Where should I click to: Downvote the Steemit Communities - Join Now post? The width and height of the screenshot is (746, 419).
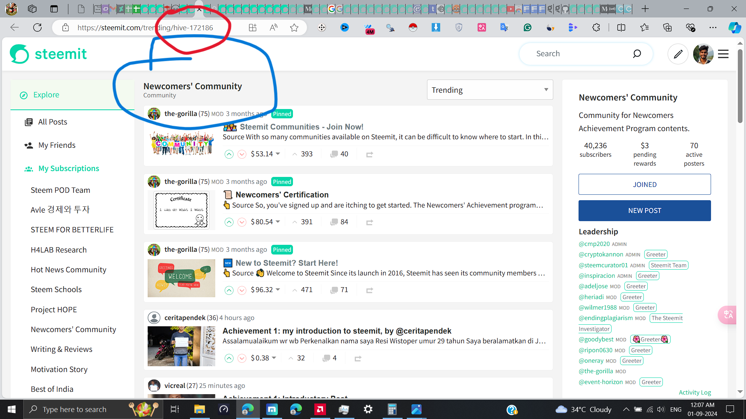tap(242, 154)
